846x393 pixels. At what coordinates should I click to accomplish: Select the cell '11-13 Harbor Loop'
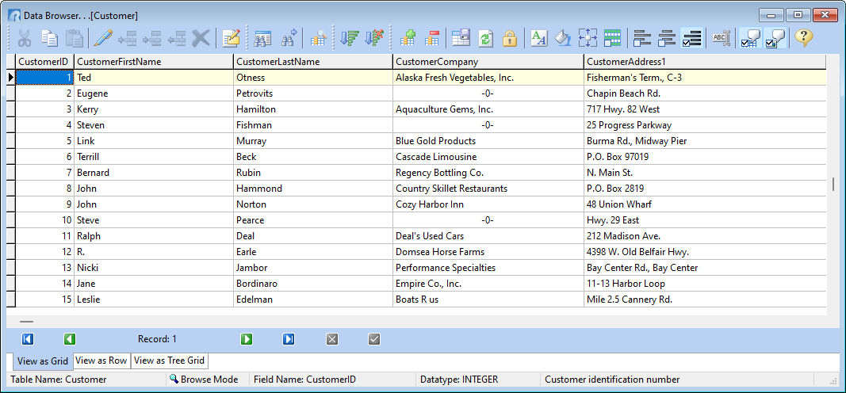(705, 284)
